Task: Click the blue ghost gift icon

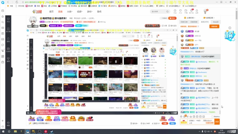Action: point(40,118)
